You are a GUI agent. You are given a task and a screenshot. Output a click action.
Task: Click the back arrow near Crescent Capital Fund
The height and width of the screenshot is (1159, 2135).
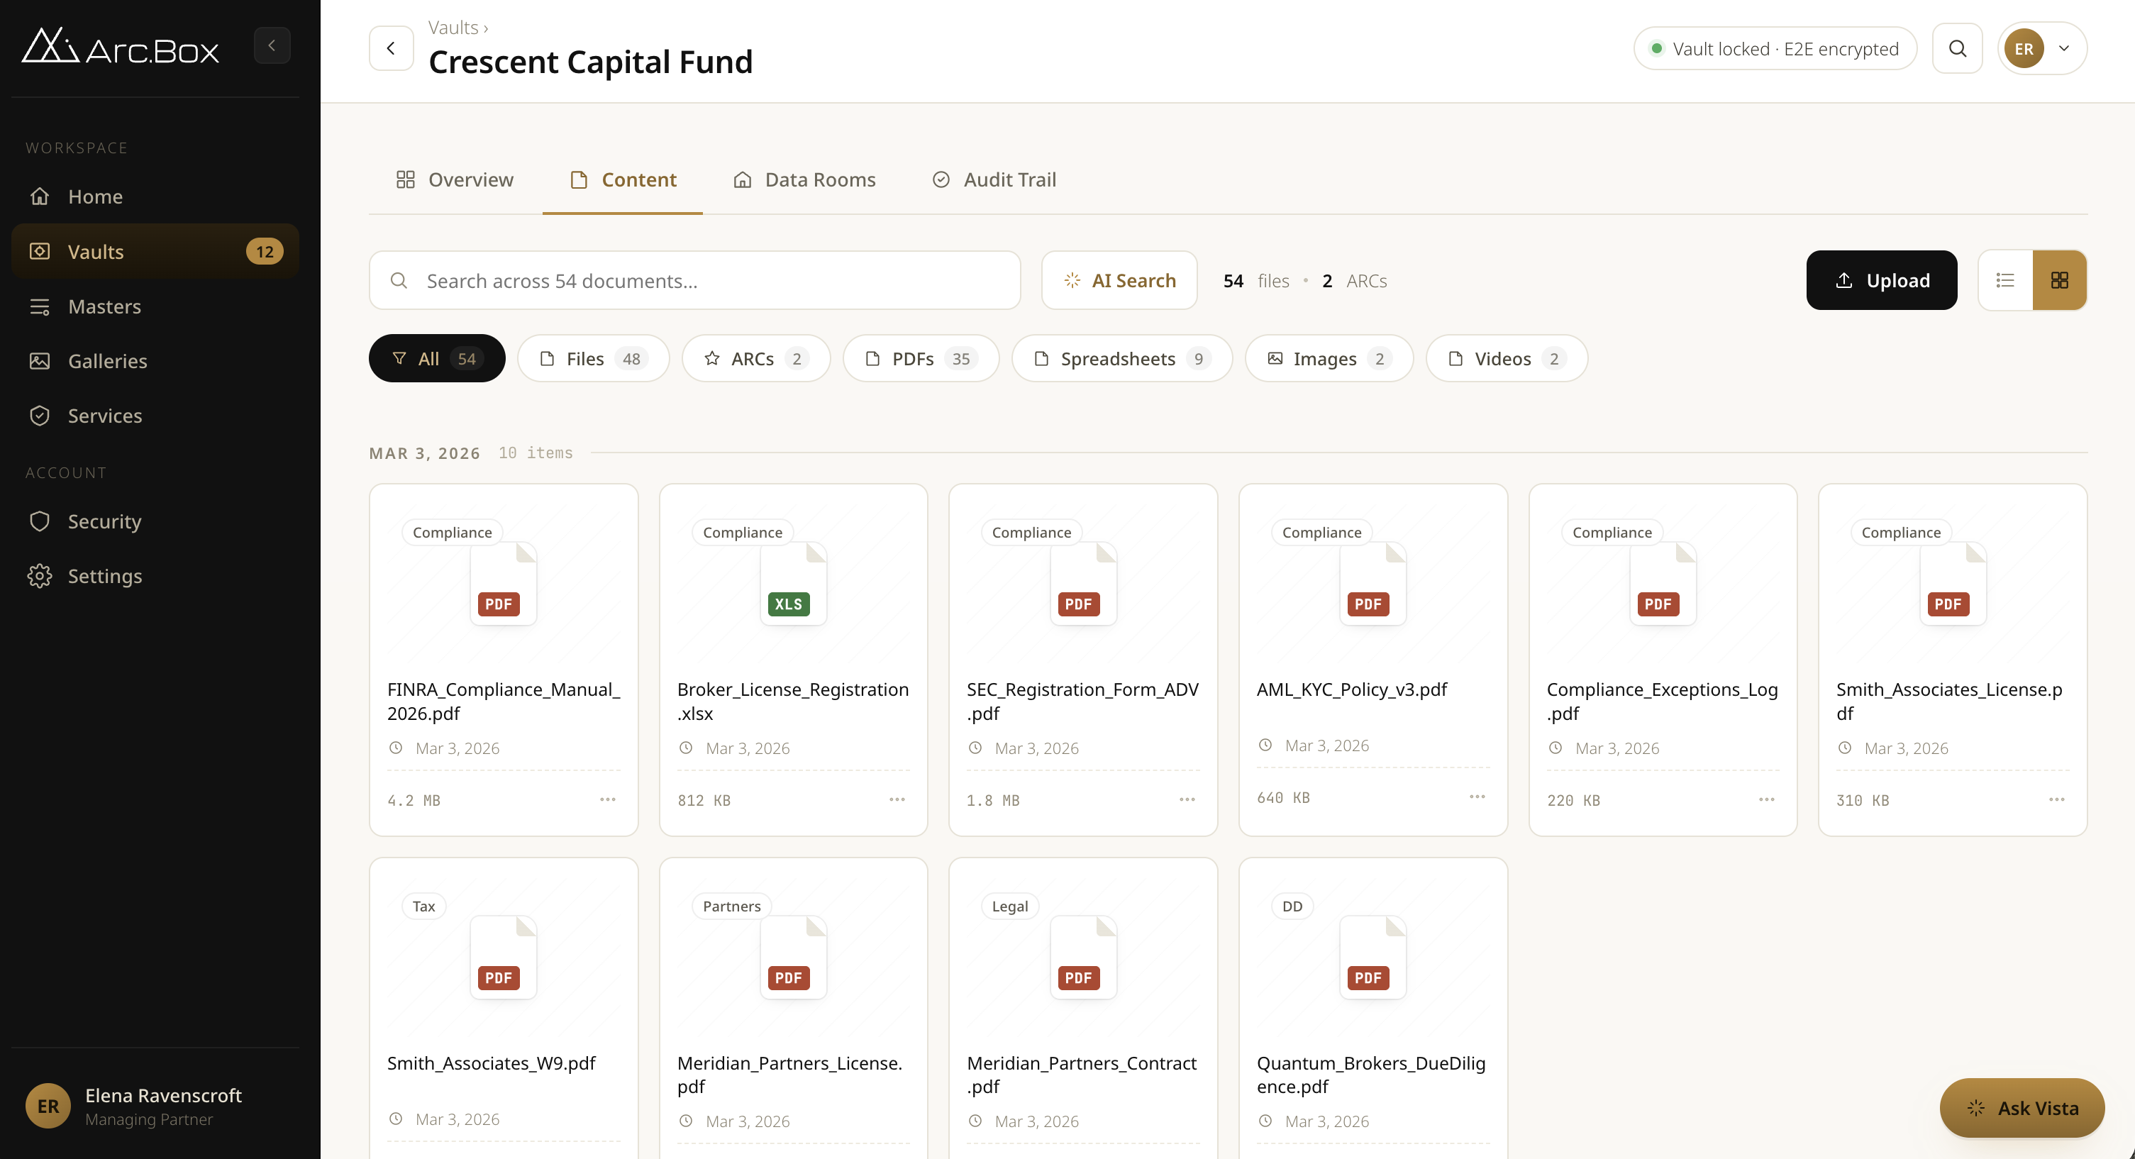[x=390, y=48]
